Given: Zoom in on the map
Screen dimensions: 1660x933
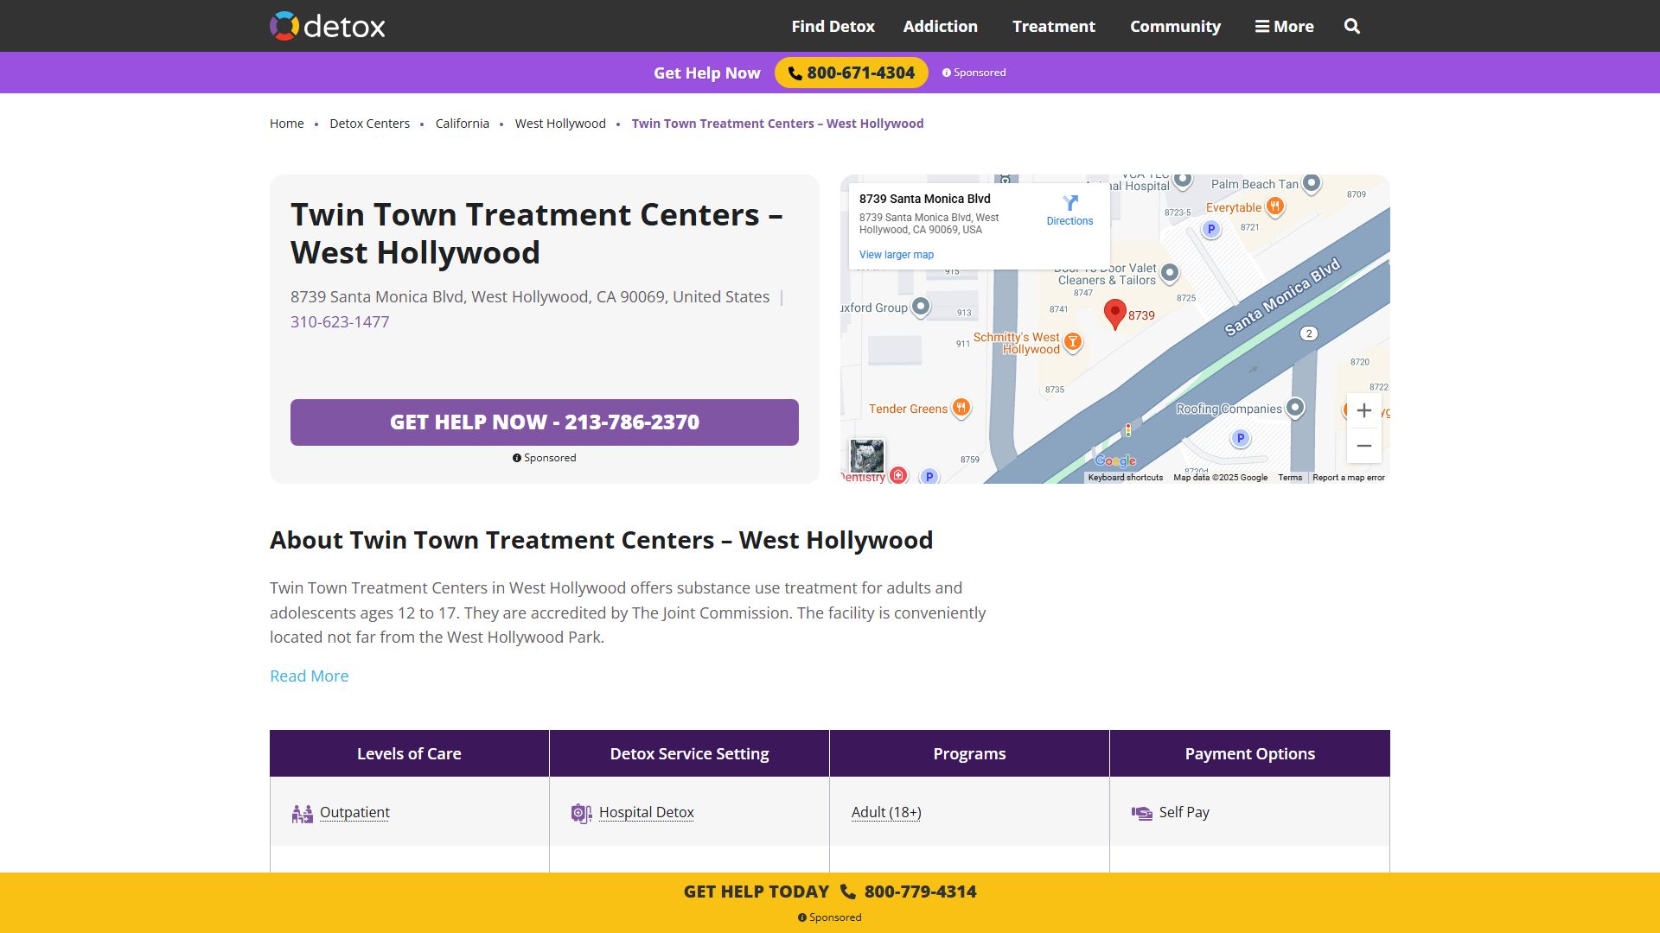Looking at the screenshot, I should click(1363, 411).
